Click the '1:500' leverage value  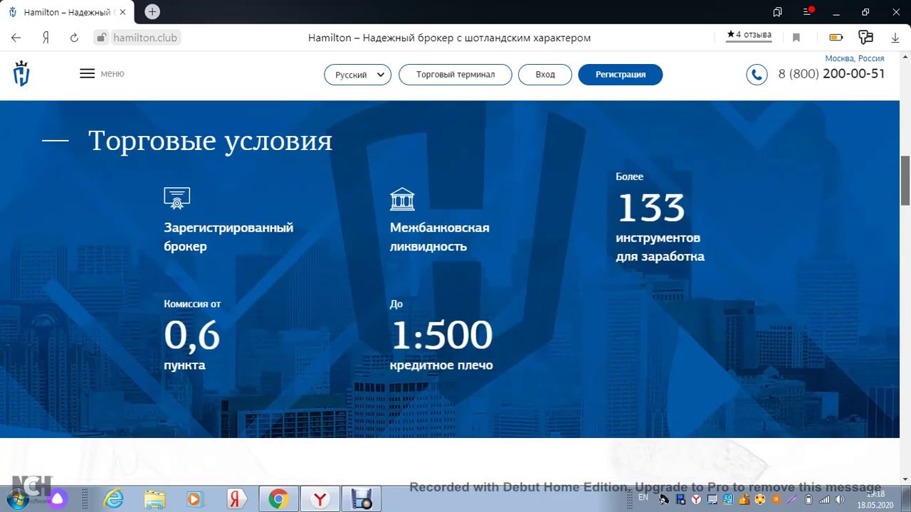[x=441, y=335]
